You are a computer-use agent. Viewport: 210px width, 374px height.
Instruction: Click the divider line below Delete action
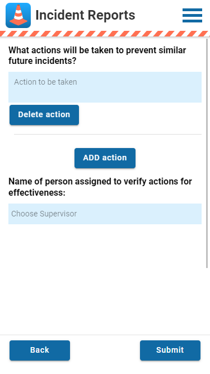pos(108,134)
